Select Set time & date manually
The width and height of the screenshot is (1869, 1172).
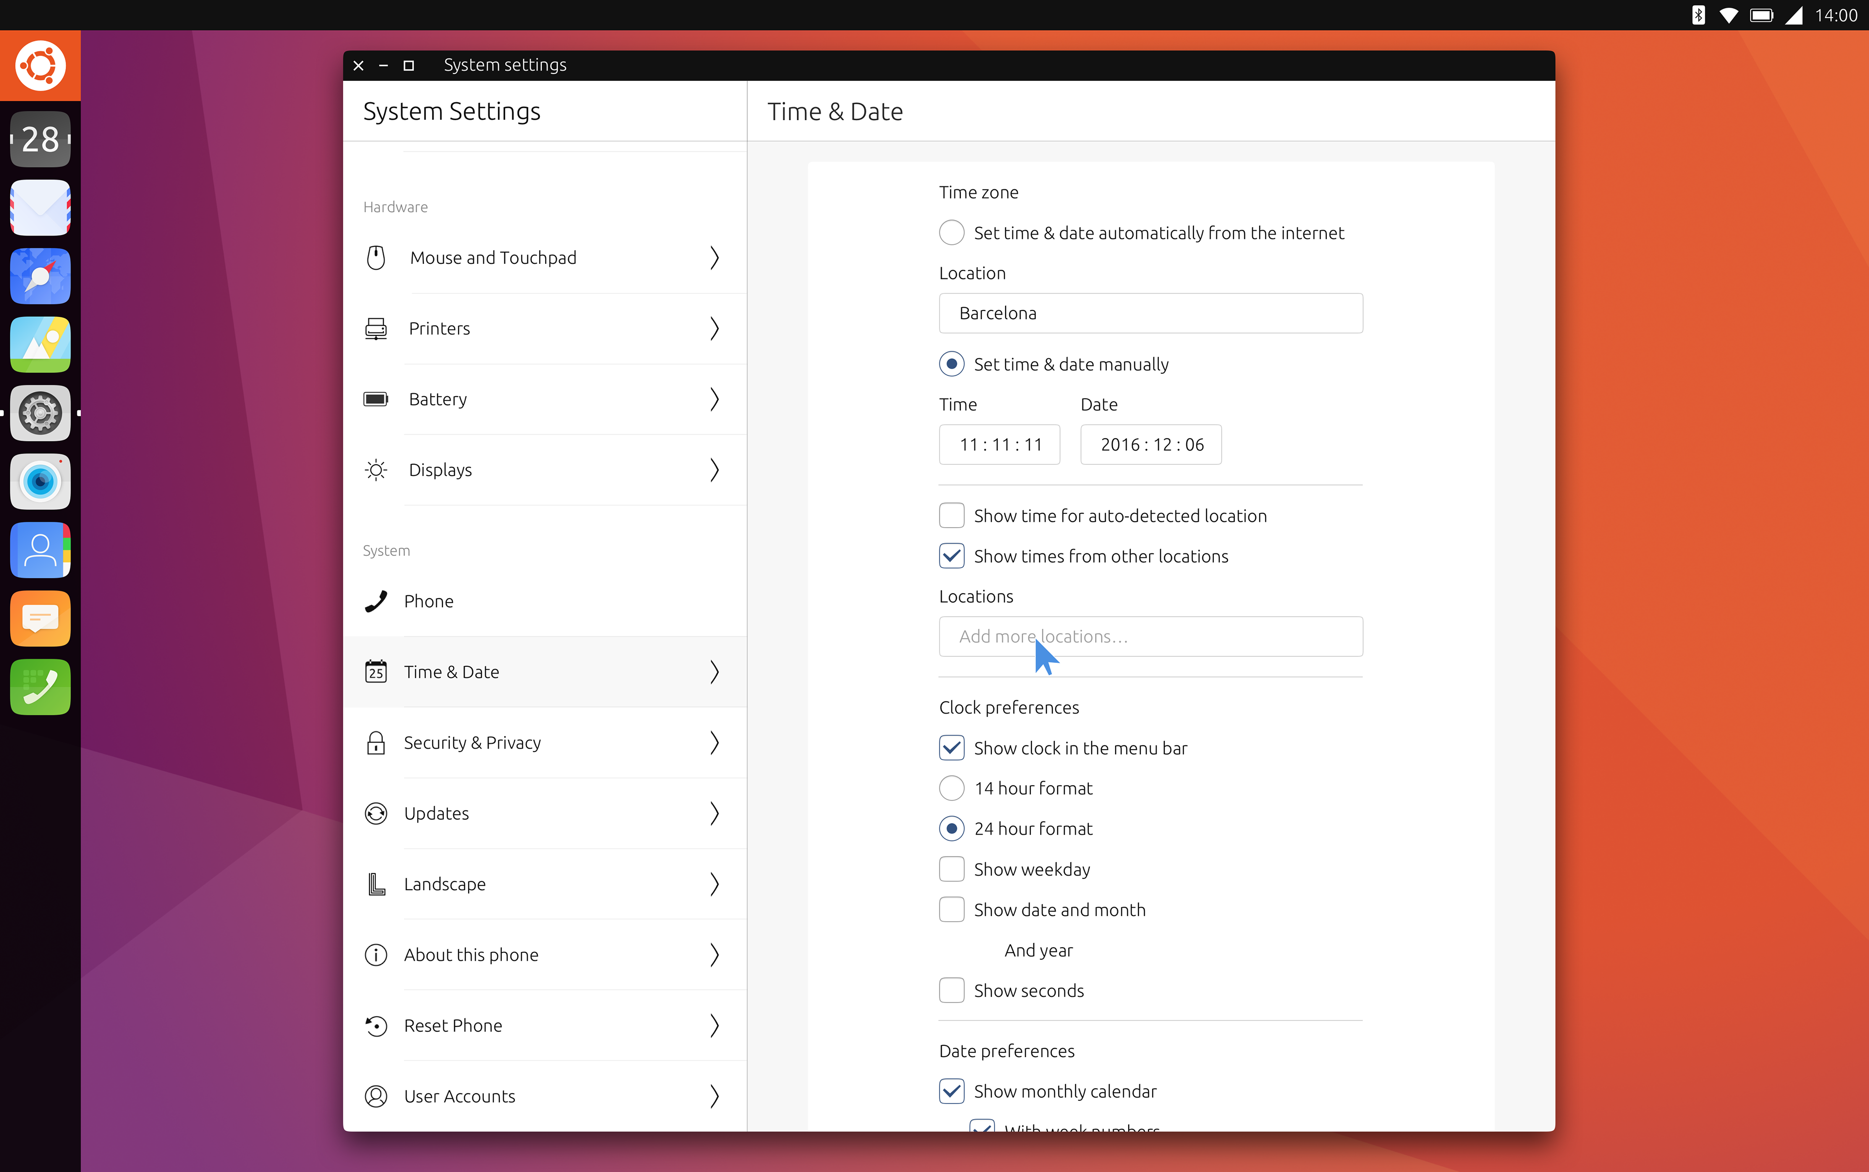pyautogui.click(x=952, y=365)
